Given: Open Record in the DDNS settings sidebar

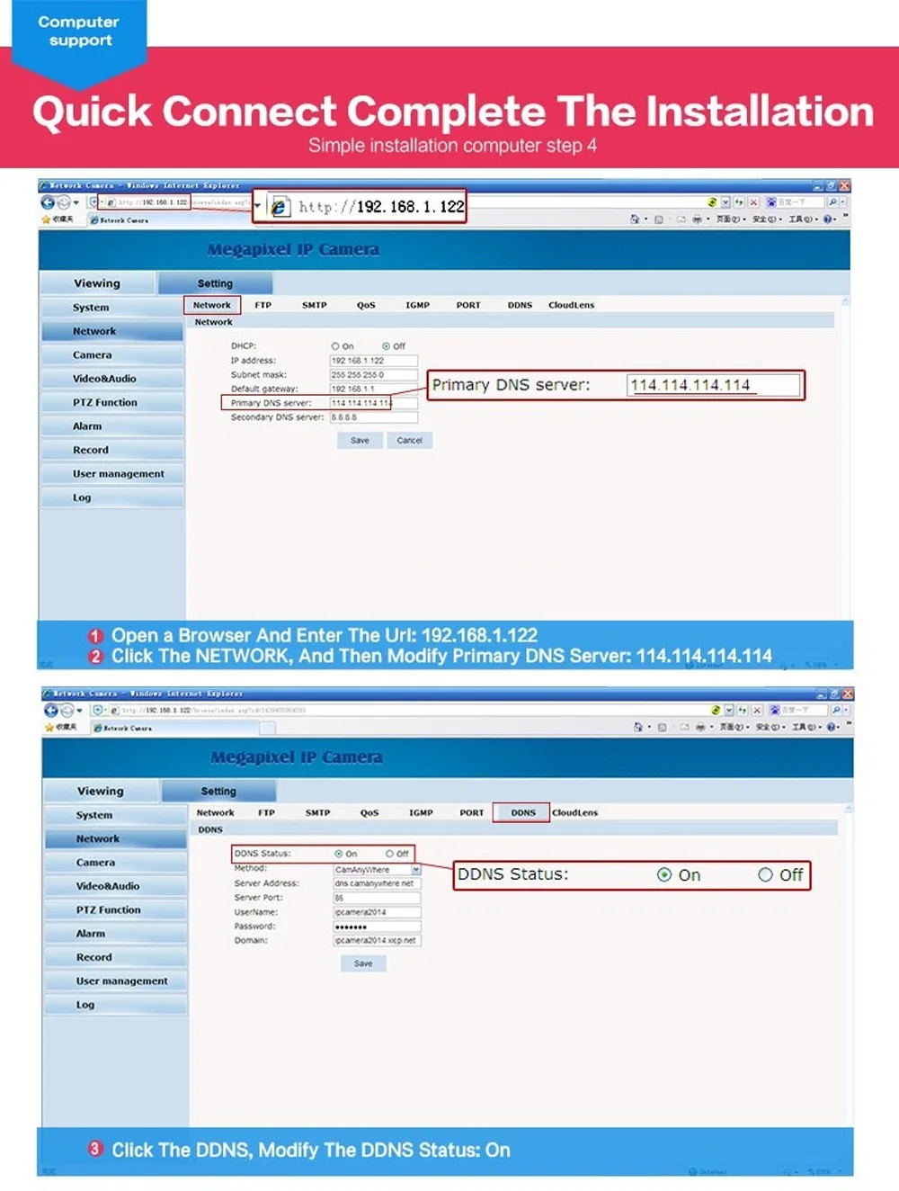Looking at the screenshot, I should tap(116, 957).
